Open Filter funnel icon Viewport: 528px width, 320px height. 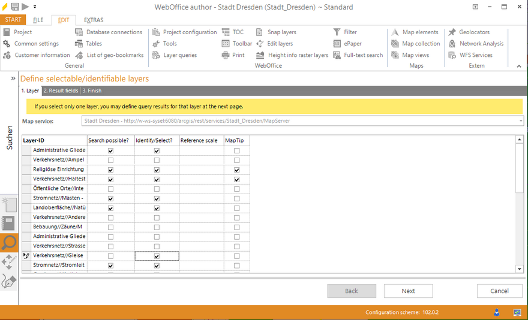[x=337, y=32]
